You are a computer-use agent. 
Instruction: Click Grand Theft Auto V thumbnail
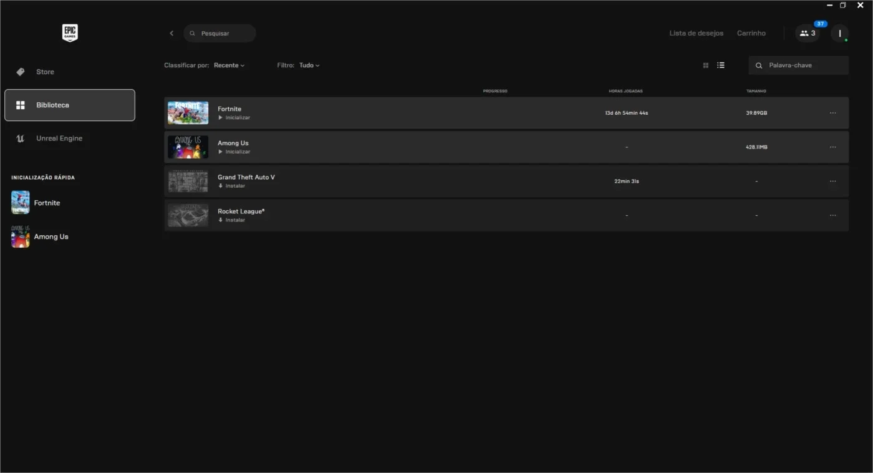(x=188, y=181)
